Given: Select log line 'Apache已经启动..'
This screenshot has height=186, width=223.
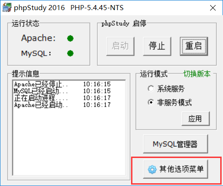Looking at the screenshot, I should [x=62, y=105].
